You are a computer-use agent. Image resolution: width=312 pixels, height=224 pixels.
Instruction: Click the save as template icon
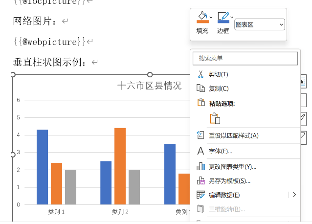201,180
